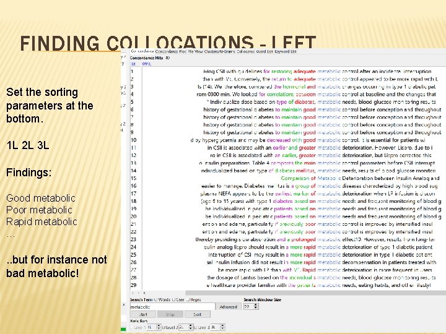Click line 27 'Rapid metabolic deterioration is more frequent'
The image size is (446, 334).
coord(325,270)
